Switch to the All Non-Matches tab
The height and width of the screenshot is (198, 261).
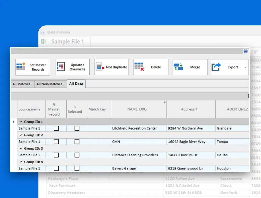[x=49, y=84]
